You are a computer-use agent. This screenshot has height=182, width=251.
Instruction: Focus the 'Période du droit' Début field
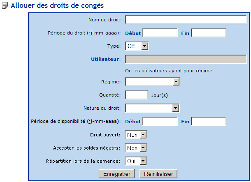160,33
